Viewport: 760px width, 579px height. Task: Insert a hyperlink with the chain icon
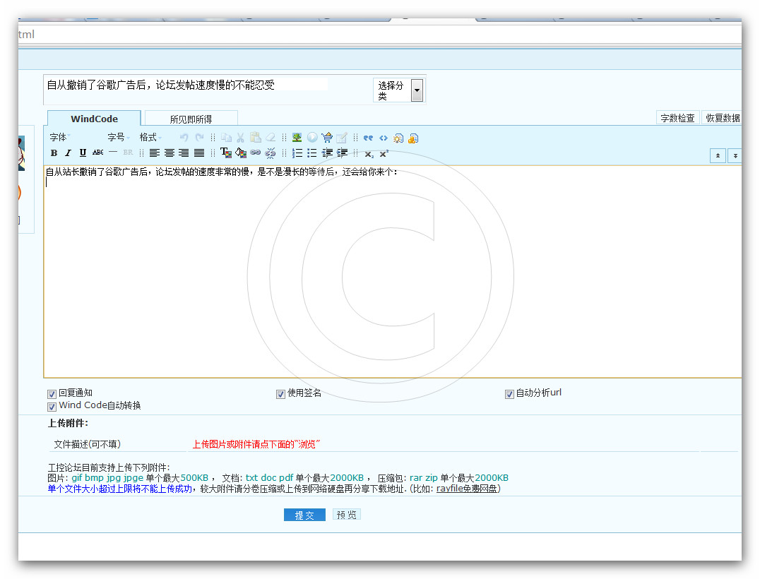[255, 153]
